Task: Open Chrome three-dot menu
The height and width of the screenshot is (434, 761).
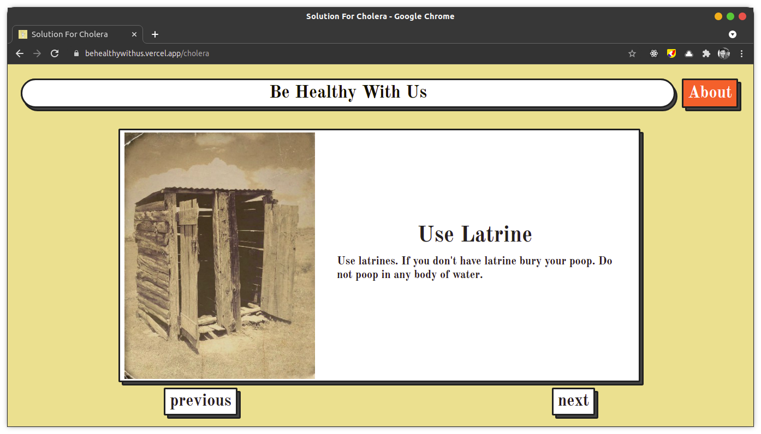Action: coord(741,53)
